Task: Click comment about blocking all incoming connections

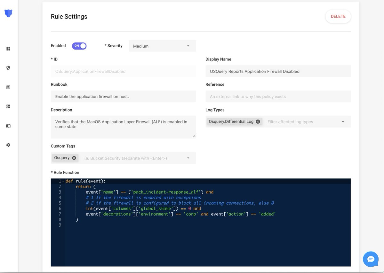Action: [x=180, y=203]
